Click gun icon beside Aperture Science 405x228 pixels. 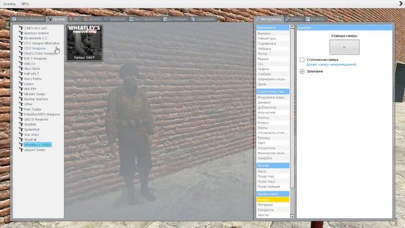tap(21, 33)
